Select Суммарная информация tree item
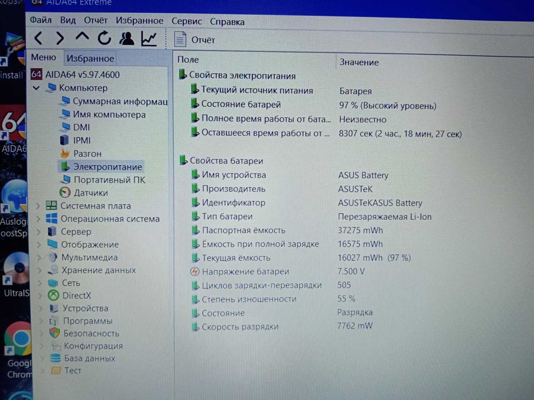Image resolution: width=534 pixels, height=400 pixels. click(x=114, y=101)
